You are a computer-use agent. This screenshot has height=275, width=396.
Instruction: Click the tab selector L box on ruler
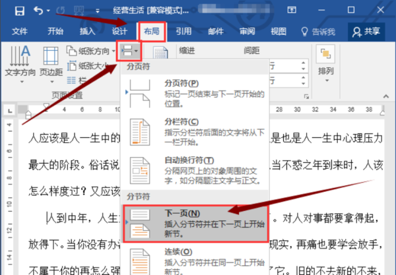tap(10, 111)
